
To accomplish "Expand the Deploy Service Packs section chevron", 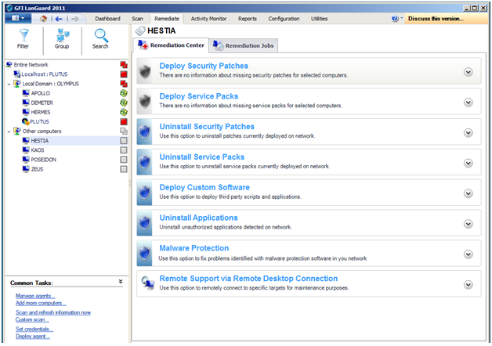I will [468, 103].
